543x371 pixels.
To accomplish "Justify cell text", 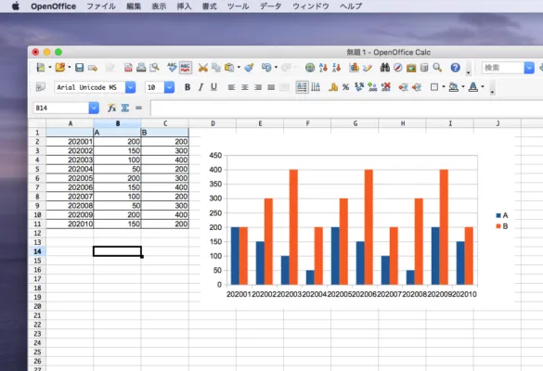I will (271, 87).
